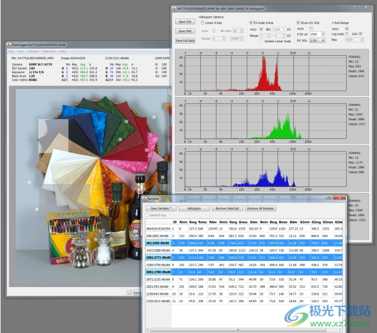
Task: Open the Window menu in RawDigger window
Action: (x=33, y=51)
